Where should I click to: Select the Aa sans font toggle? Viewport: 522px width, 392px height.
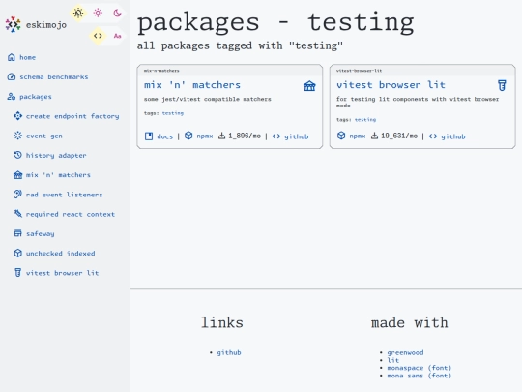117,36
